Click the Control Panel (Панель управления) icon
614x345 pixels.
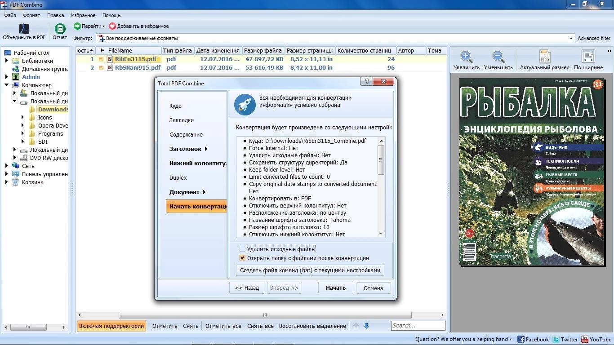click(x=16, y=174)
